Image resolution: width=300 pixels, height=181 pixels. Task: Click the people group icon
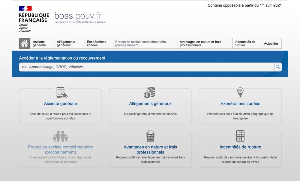pyautogui.click(x=60, y=136)
